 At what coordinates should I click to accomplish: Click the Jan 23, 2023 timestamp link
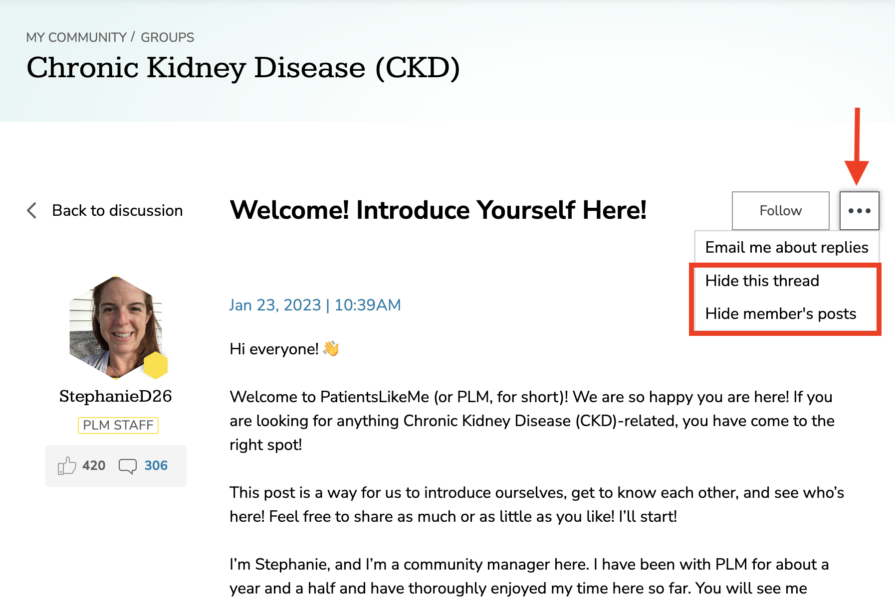point(315,305)
